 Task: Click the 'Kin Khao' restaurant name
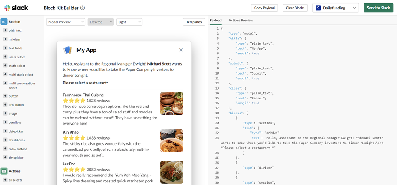pyautogui.click(x=71, y=132)
